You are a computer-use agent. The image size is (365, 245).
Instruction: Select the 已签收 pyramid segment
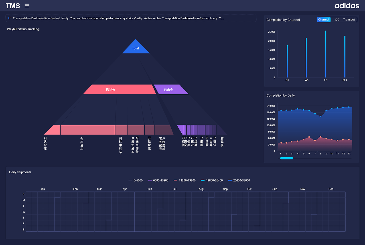tap(119, 89)
